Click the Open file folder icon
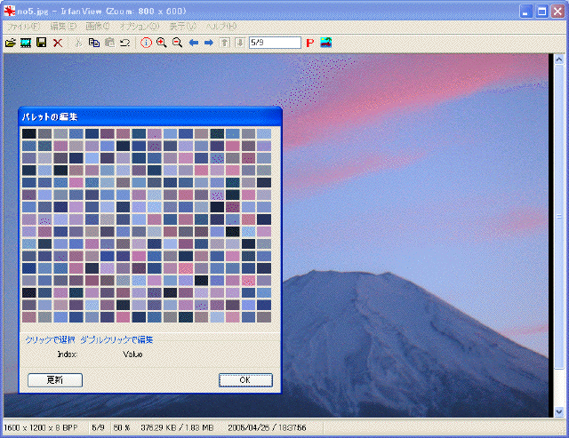The image size is (569, 438). click(11, 43)
